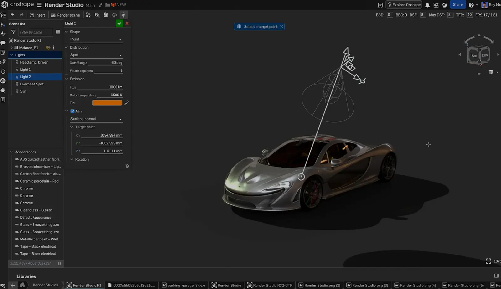
Task: Open the Point shape dropdown
Action: pos(96,39)
